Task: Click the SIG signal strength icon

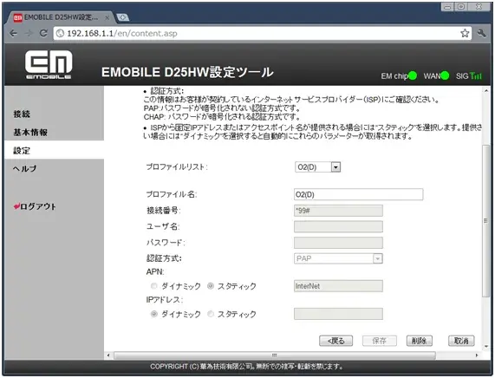Action: [x=476, y=75]
